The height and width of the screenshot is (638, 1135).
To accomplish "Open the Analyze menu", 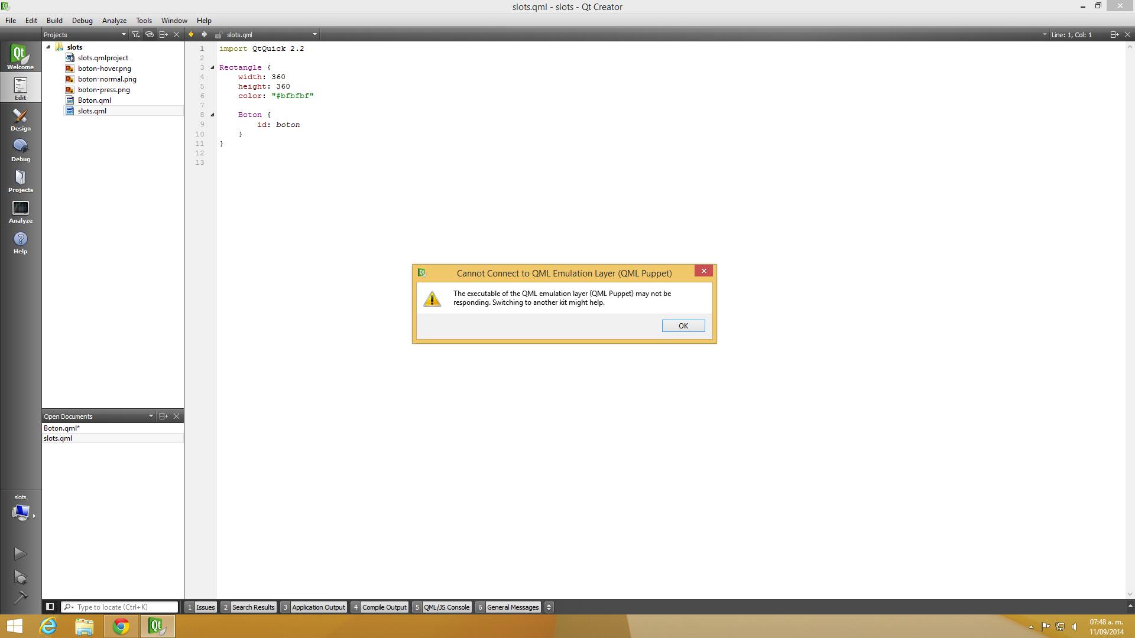I will [x=114, y=20].
